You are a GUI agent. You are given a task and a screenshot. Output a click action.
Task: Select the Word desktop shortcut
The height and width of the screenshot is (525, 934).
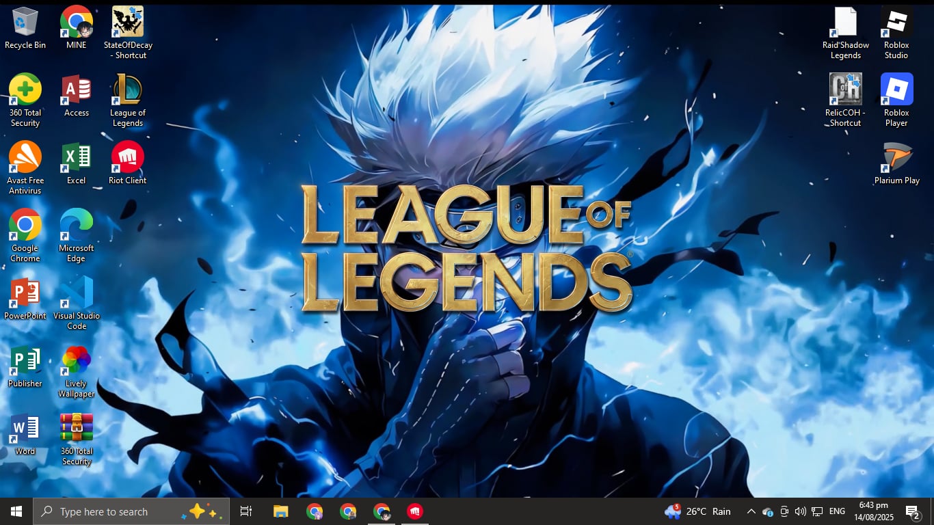pos(25,434)
